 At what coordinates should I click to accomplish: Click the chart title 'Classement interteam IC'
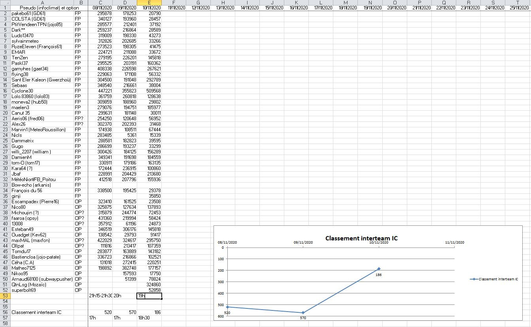point(361,238)
